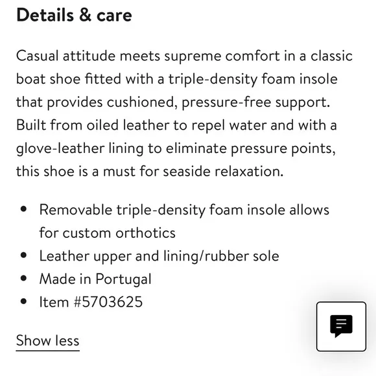Click the 'for custom orthotics' text line

pos(107,233)
